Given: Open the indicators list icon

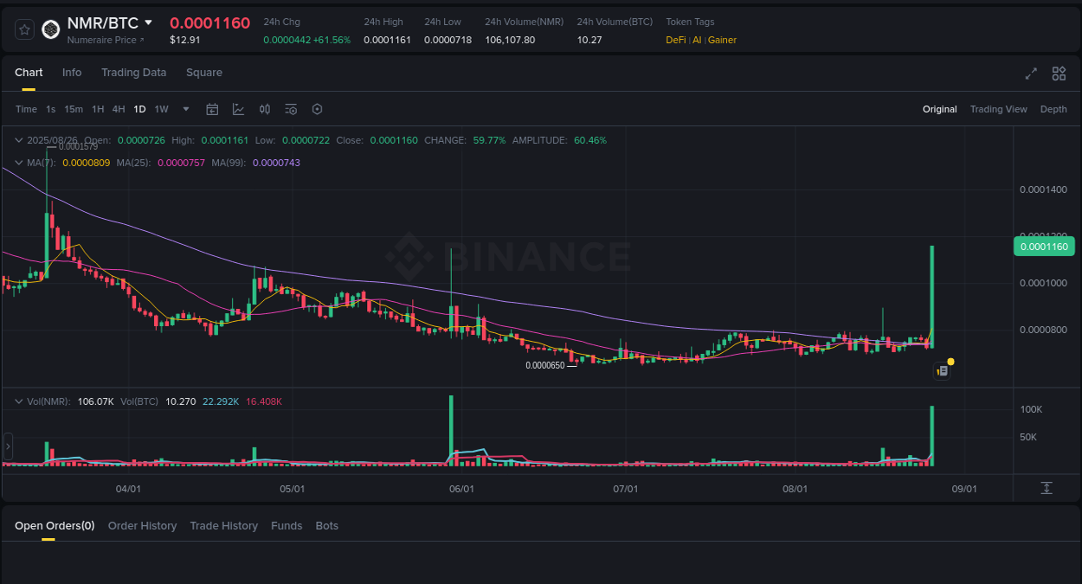Looking at the screenshot, I should tap(291, 109).
